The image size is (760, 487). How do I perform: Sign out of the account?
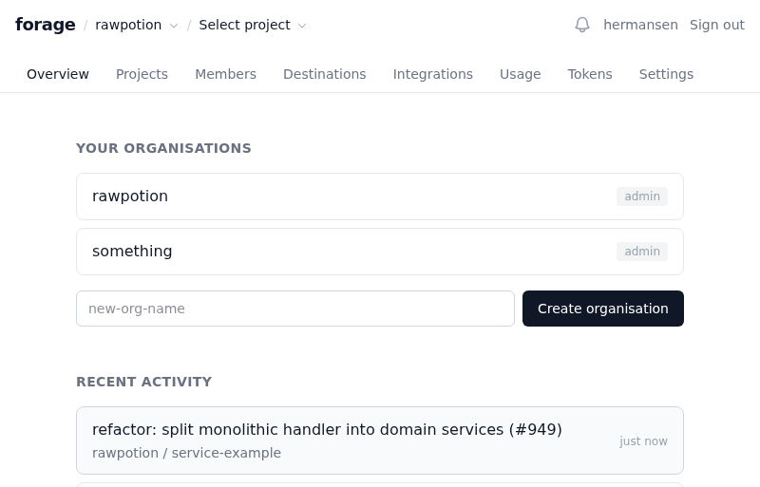(716, 25)
